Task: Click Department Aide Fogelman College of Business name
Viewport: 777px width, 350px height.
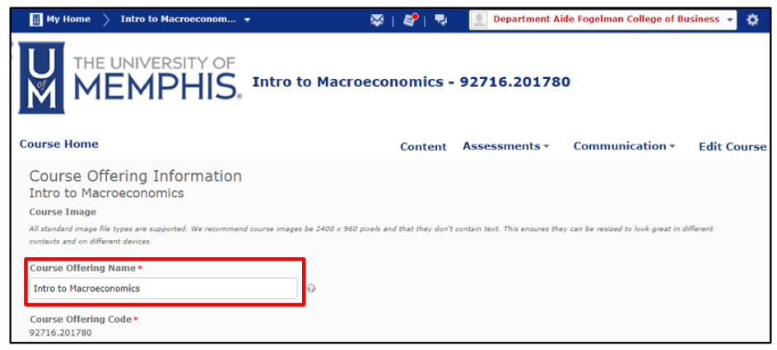Action: point(606,20)
